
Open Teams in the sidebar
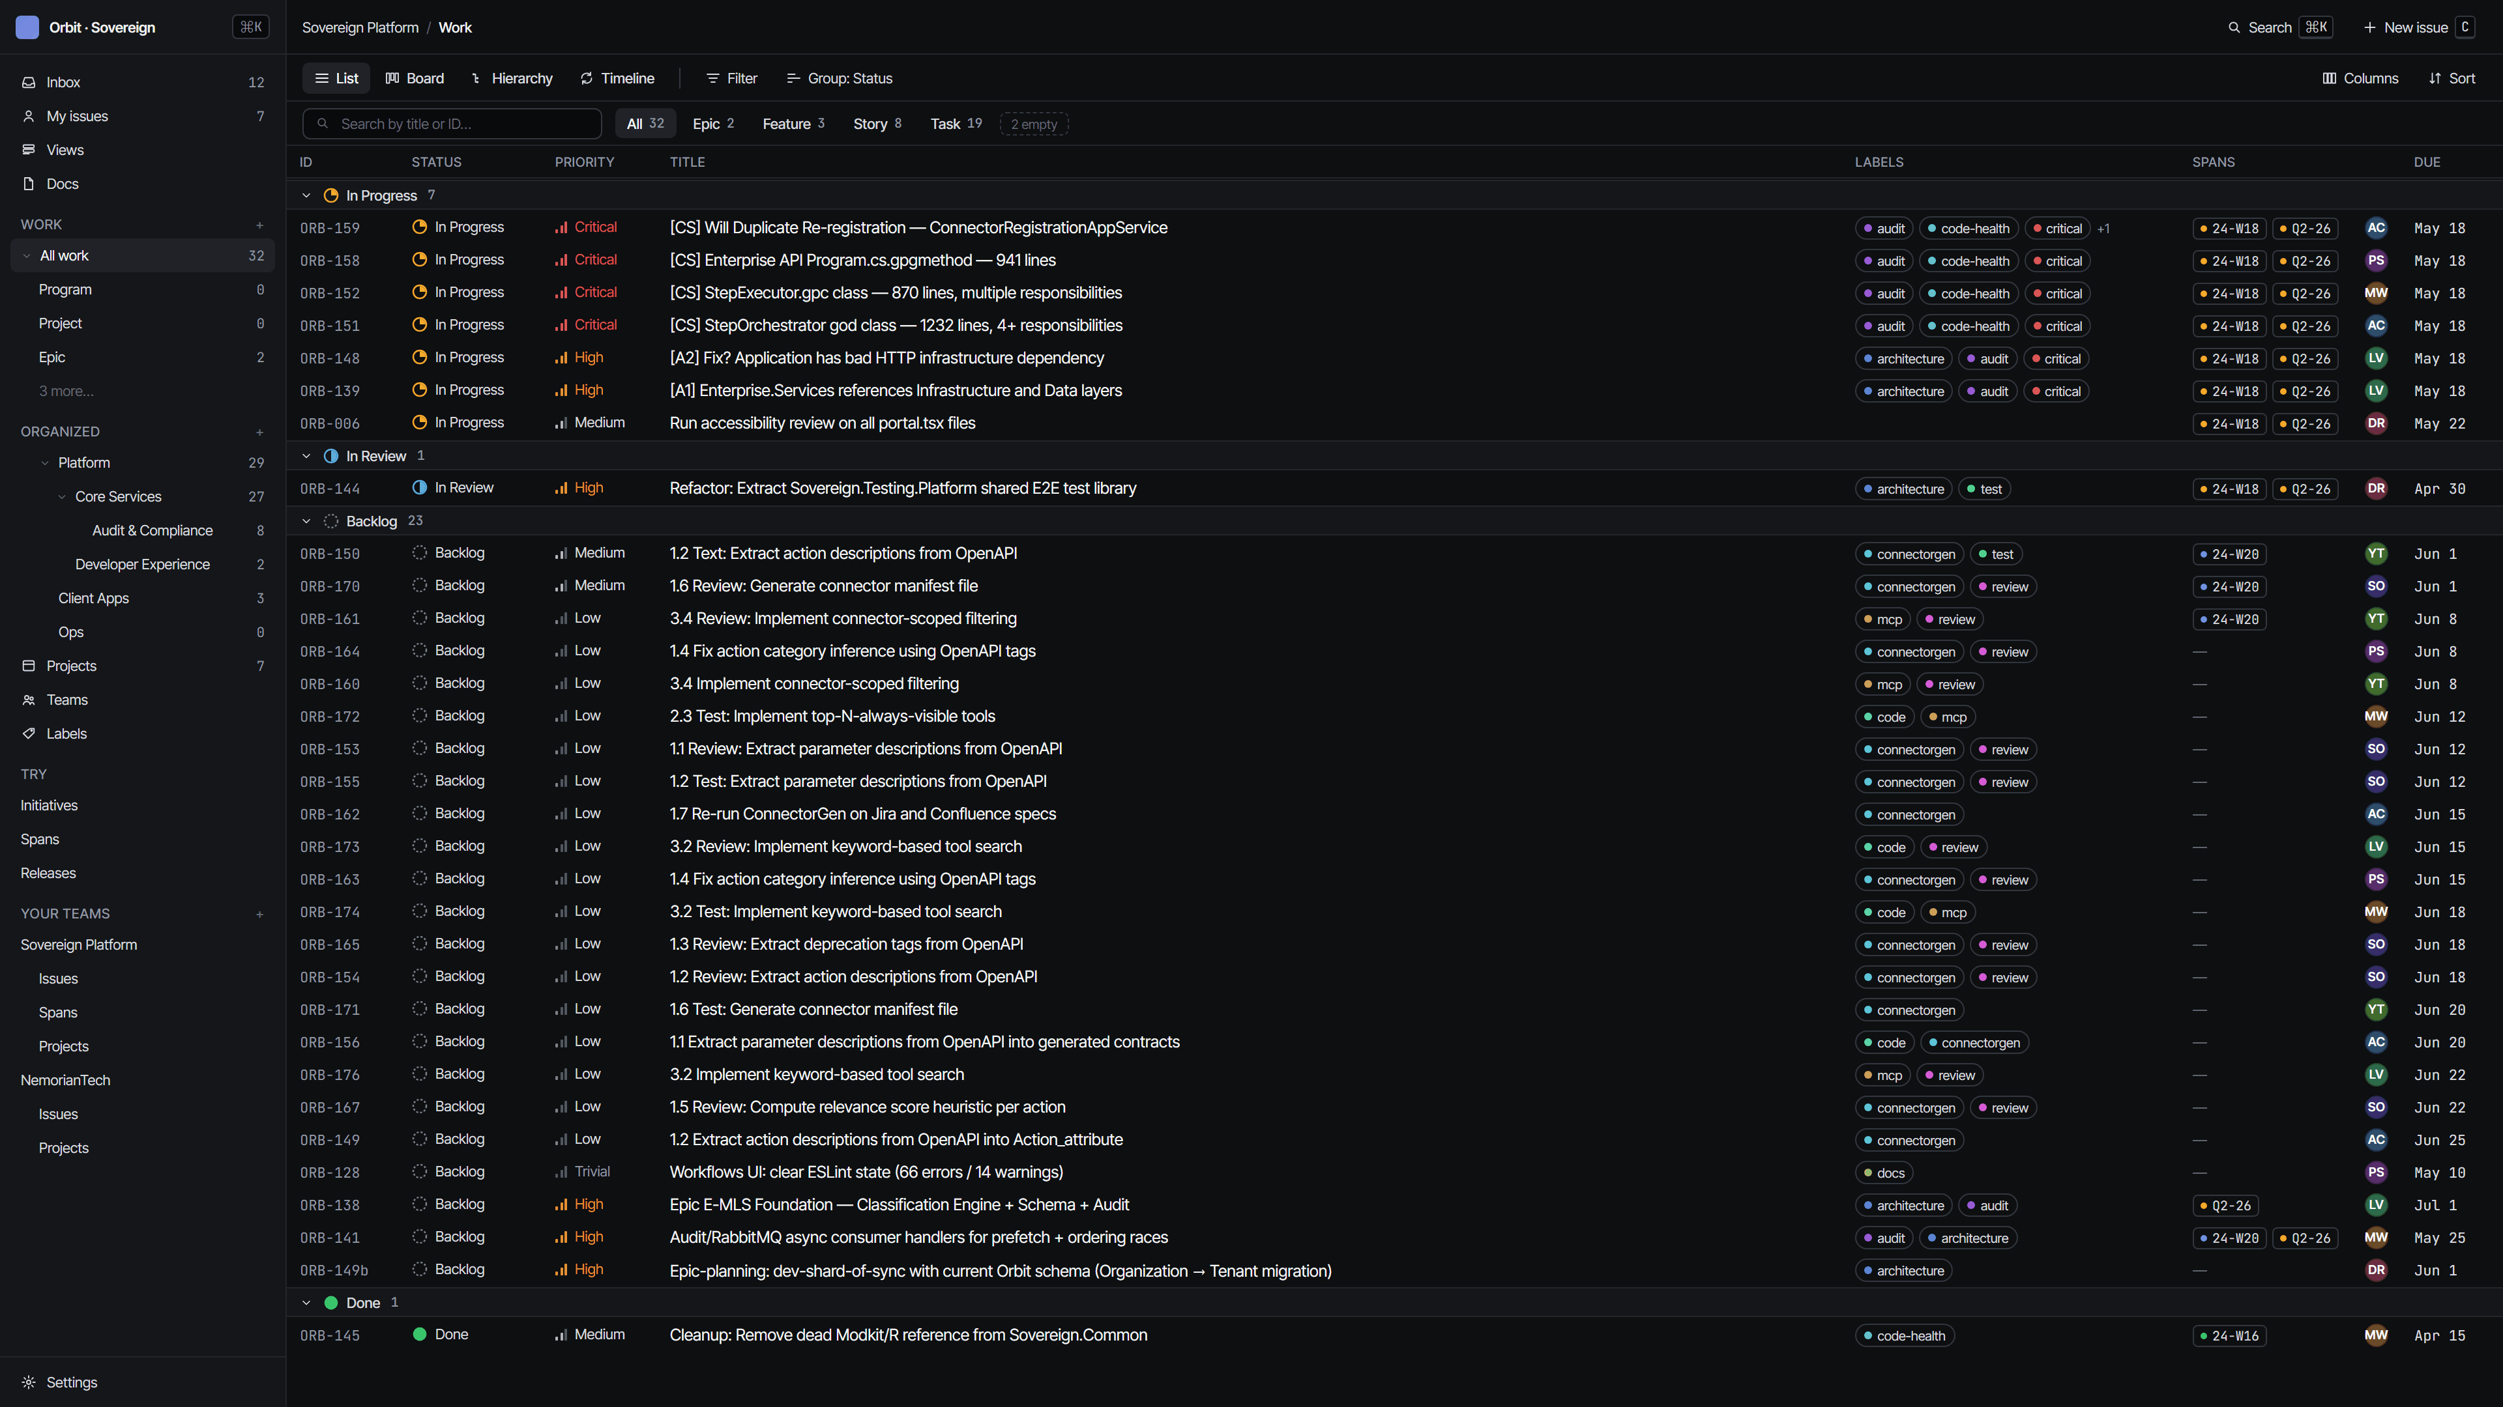coord(143,700)
